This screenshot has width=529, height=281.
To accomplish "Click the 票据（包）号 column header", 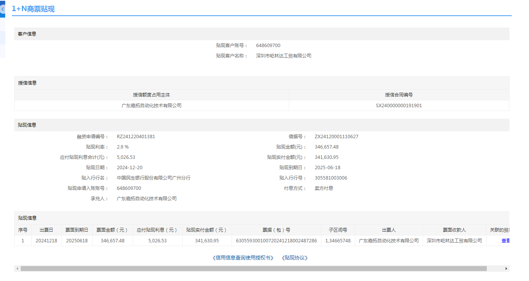I will 276,230.
